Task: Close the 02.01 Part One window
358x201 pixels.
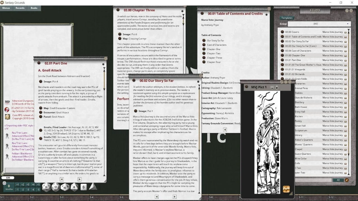Action: click(x=105, y=59)
